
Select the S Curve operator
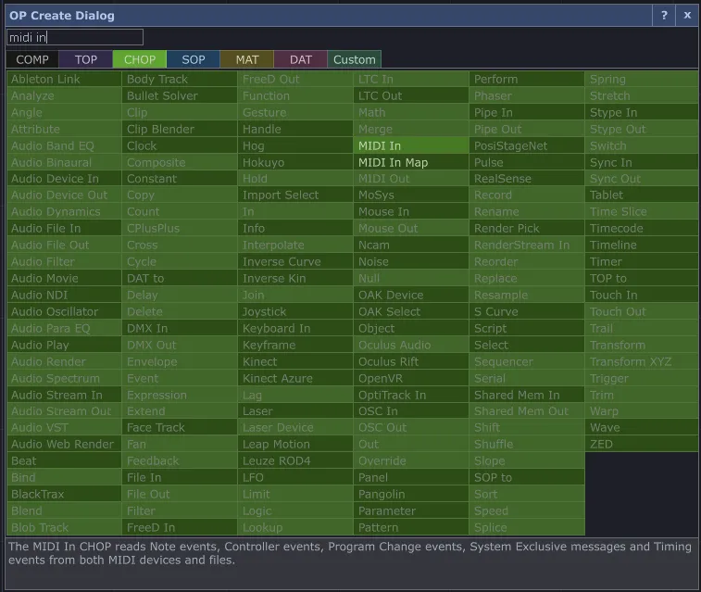(527, 311)
